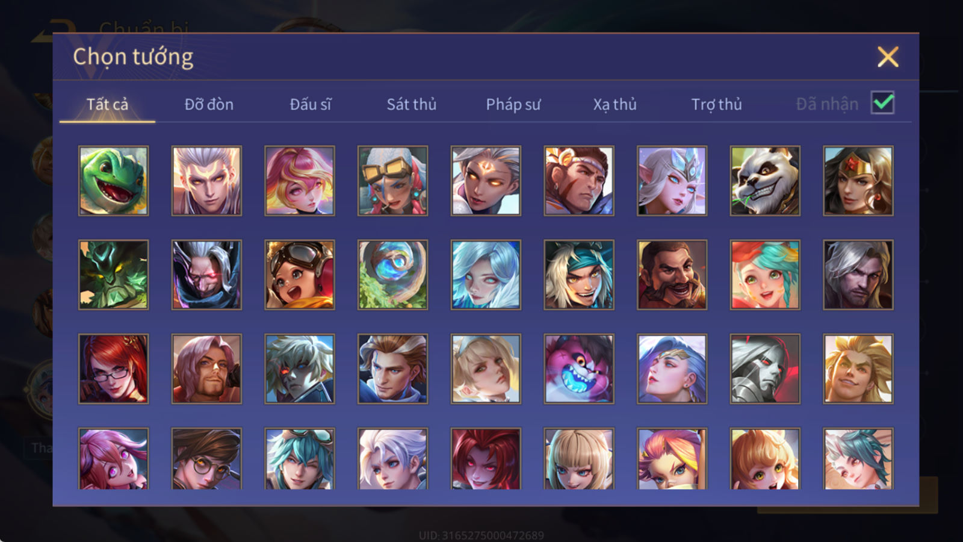Select the purple grinning cat hero
Image resolution: width=963 pixels, height=542 pixels.
(579, 369)
